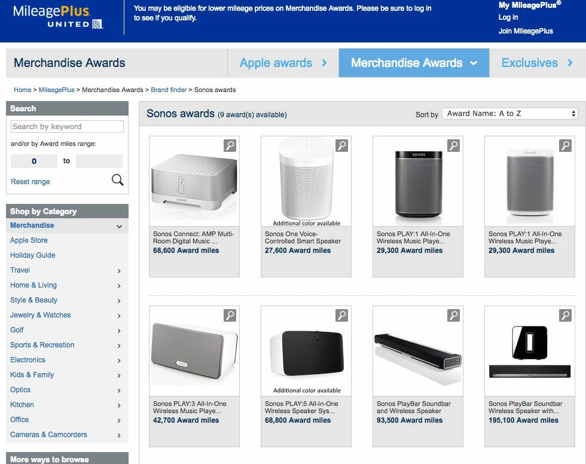Zoom icon on Sonos PLAY:5 product
The width and height of the screenshot is (586, 464).
click(341, 315)
